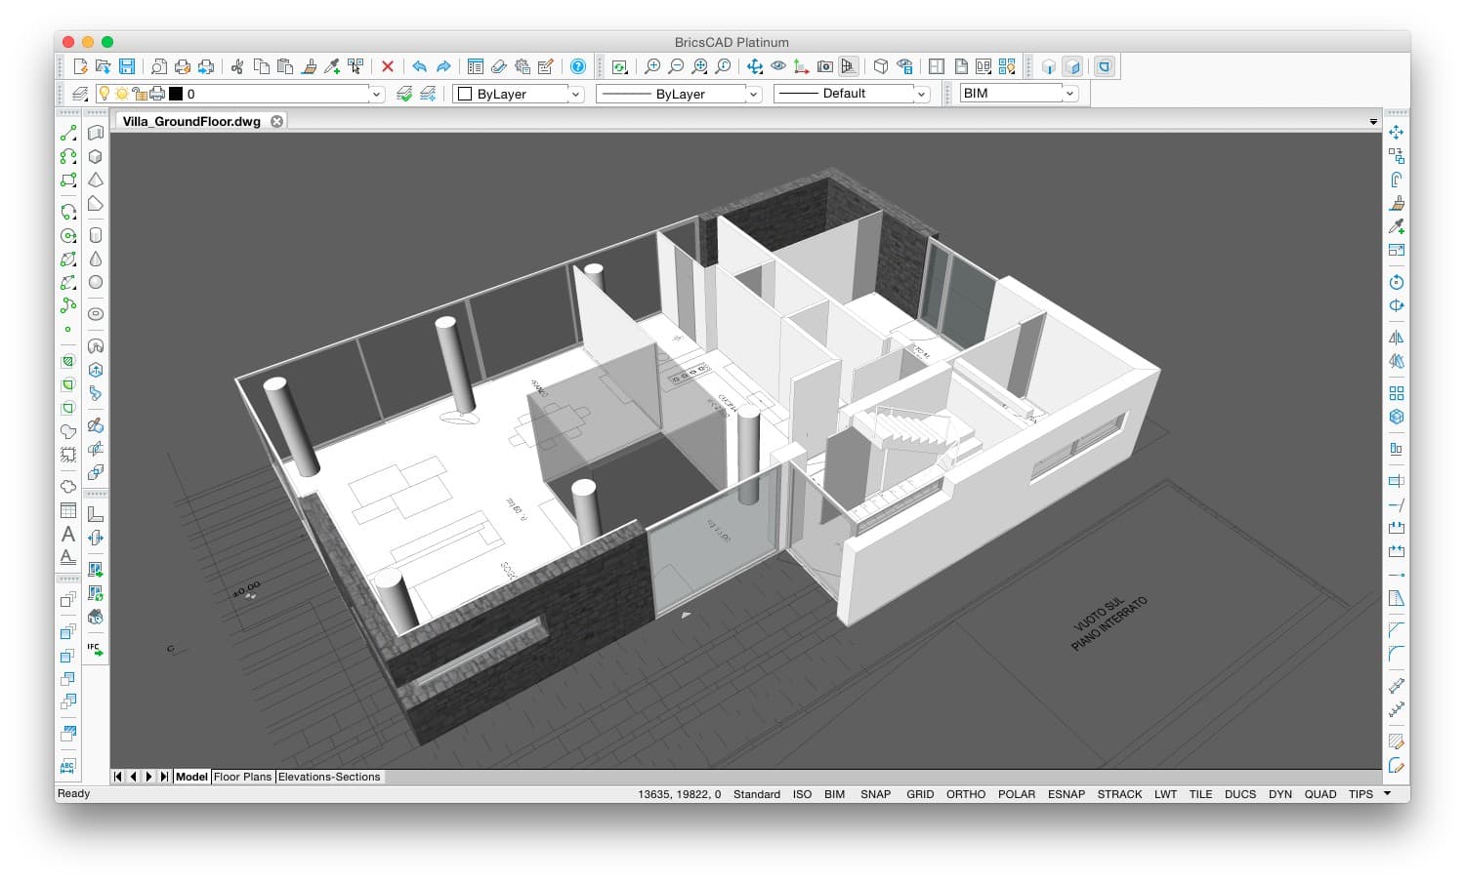
Task: Click the Open drawing folder icon
Action: pyautogui.click(x=104, y=66)
